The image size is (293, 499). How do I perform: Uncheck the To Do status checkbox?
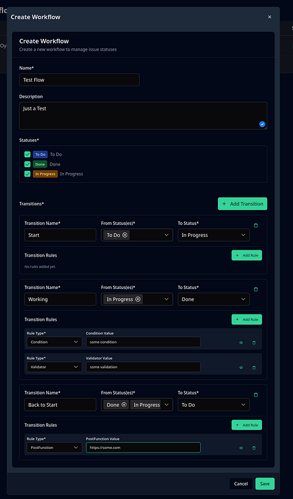(27, 155)
